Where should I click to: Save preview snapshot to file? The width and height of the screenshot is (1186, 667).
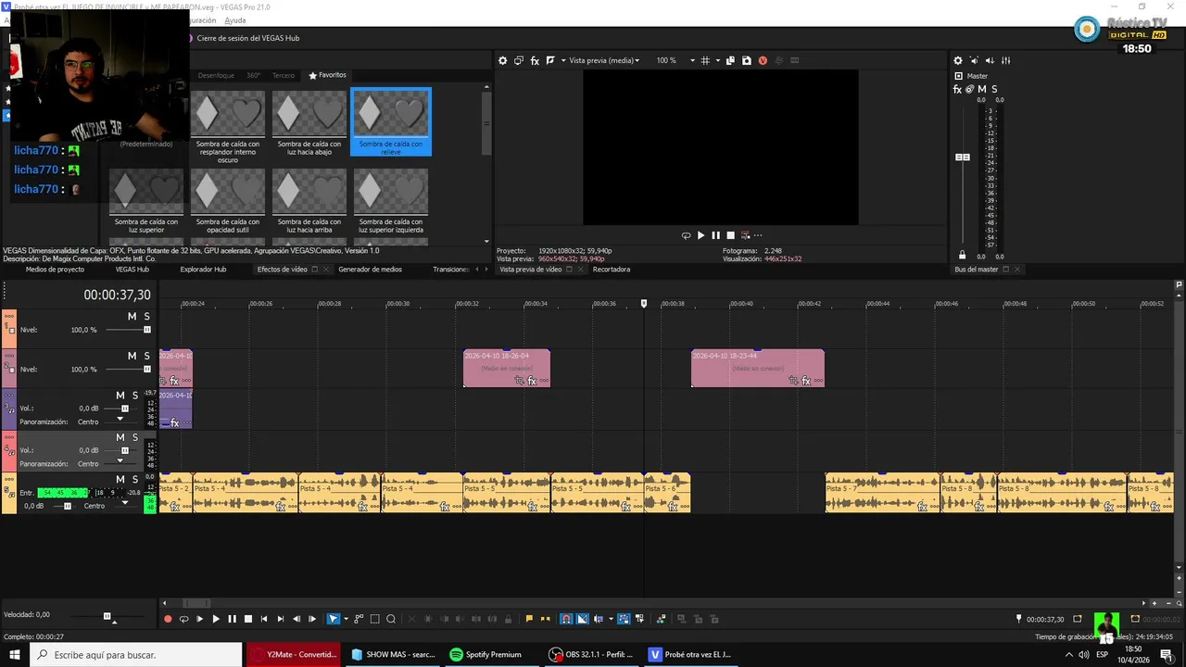tap(746, 60)
